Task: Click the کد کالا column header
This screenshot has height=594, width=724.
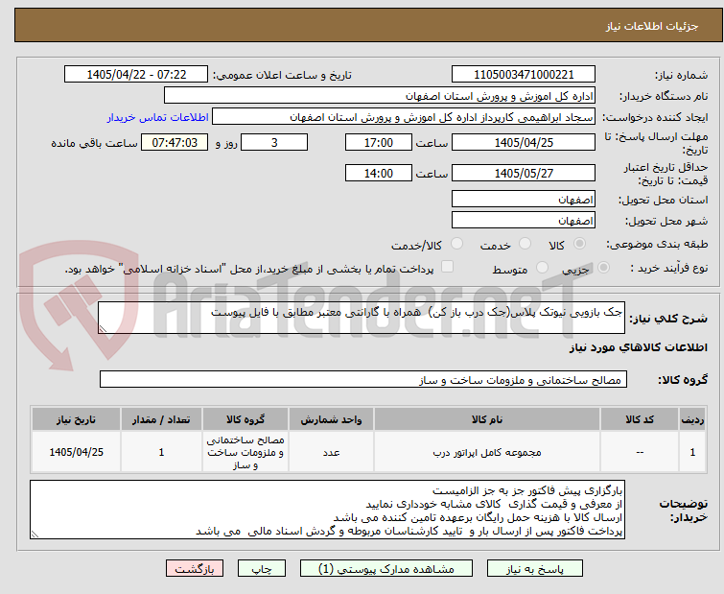Action: [640, 419]
